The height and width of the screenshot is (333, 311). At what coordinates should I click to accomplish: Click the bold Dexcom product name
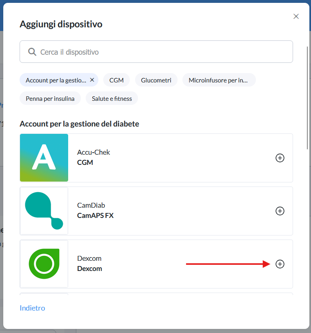[89, 269]
